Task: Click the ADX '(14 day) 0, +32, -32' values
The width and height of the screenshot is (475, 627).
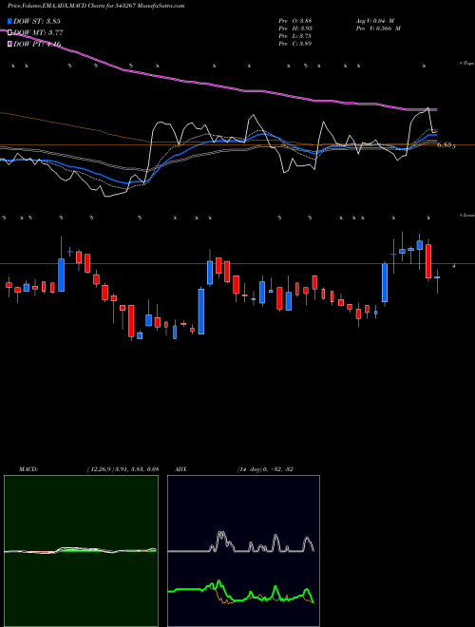Action: coord(265,469)
